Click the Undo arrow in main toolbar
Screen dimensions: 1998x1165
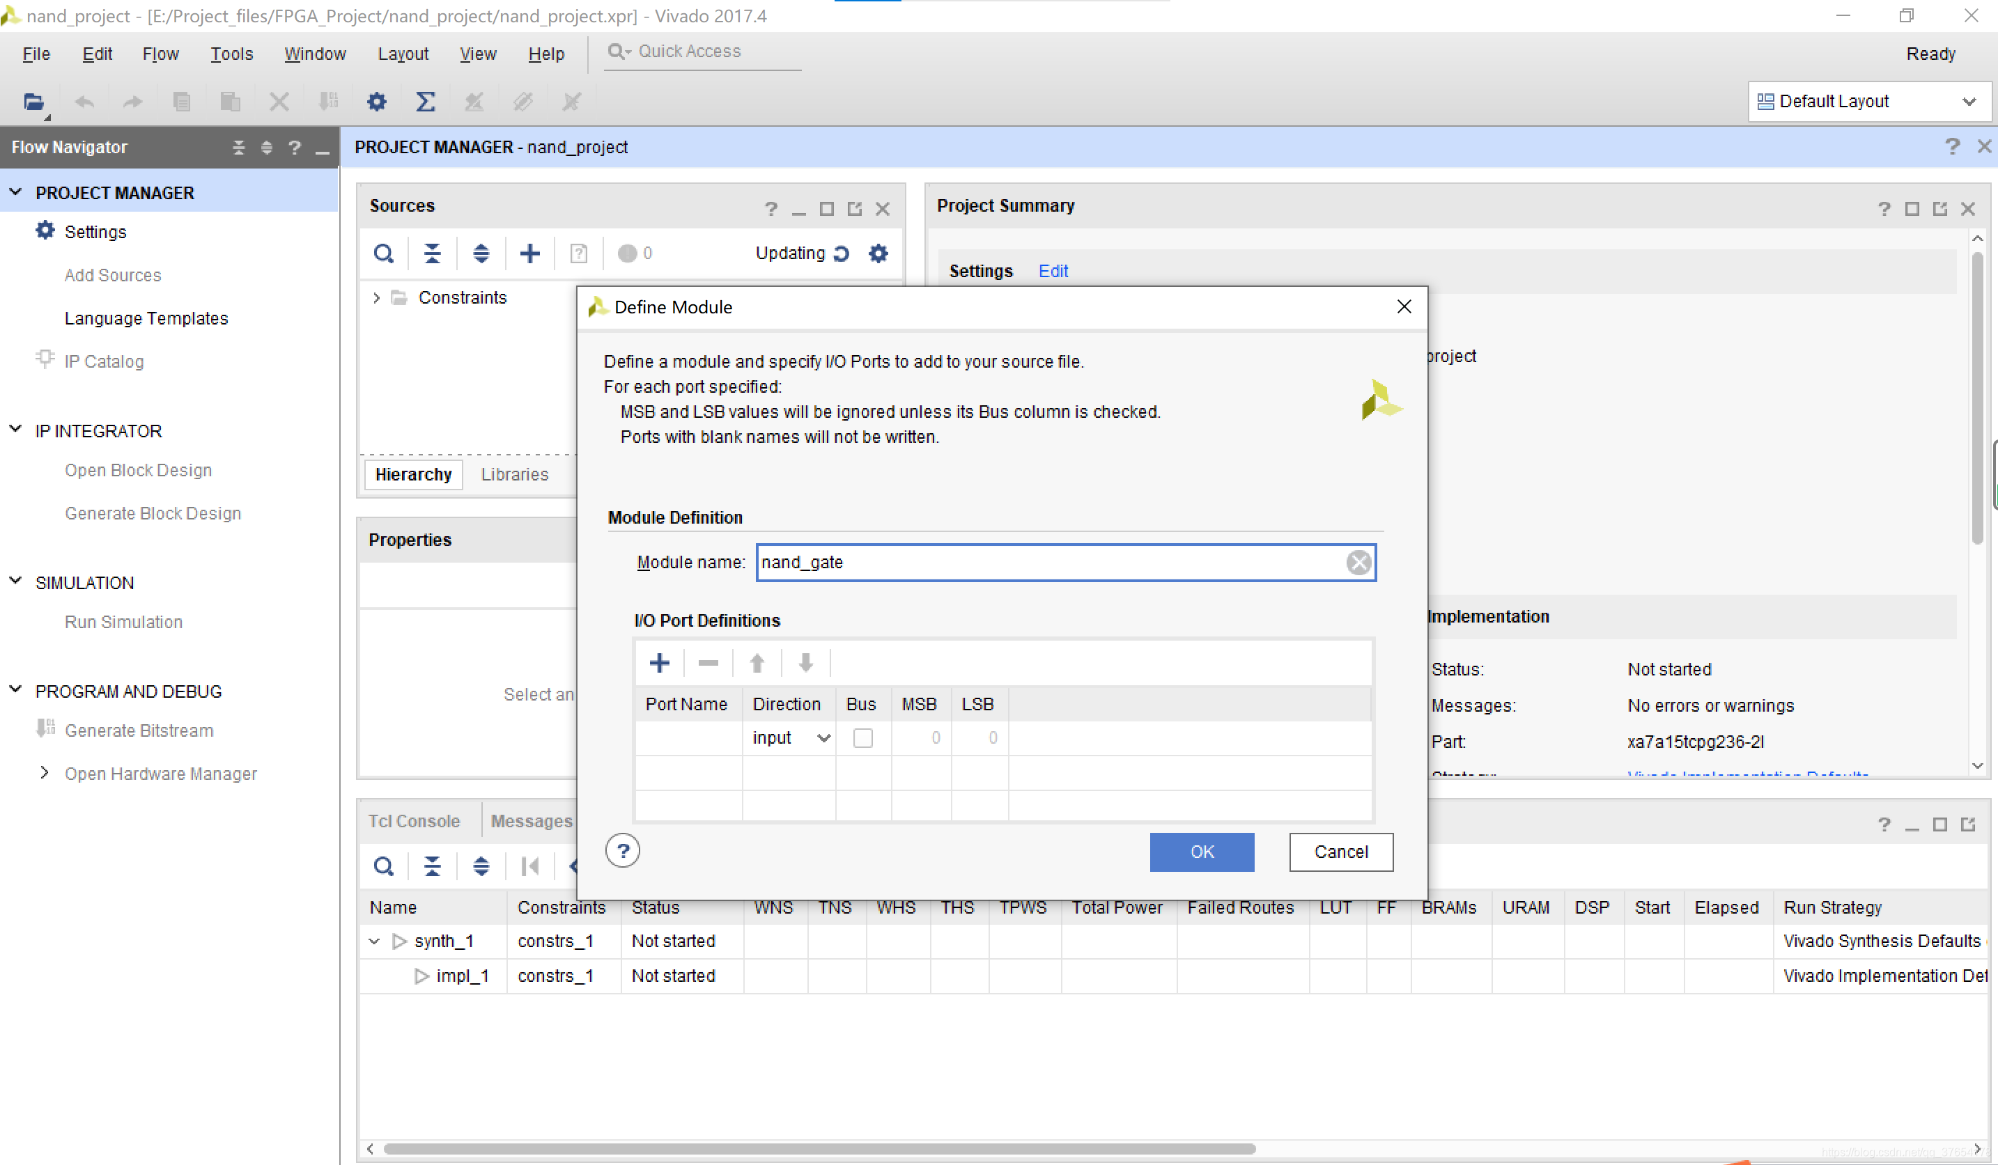coord(84,102)
